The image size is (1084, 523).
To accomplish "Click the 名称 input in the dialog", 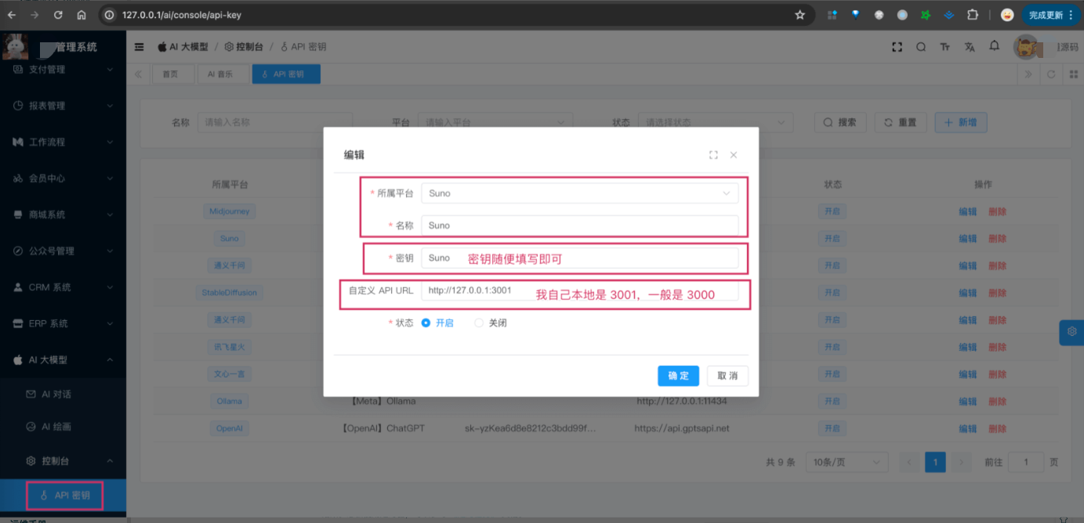I will coord(580,225).
